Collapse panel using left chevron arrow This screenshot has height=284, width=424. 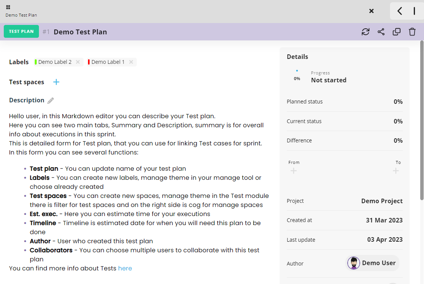[400, 11]
